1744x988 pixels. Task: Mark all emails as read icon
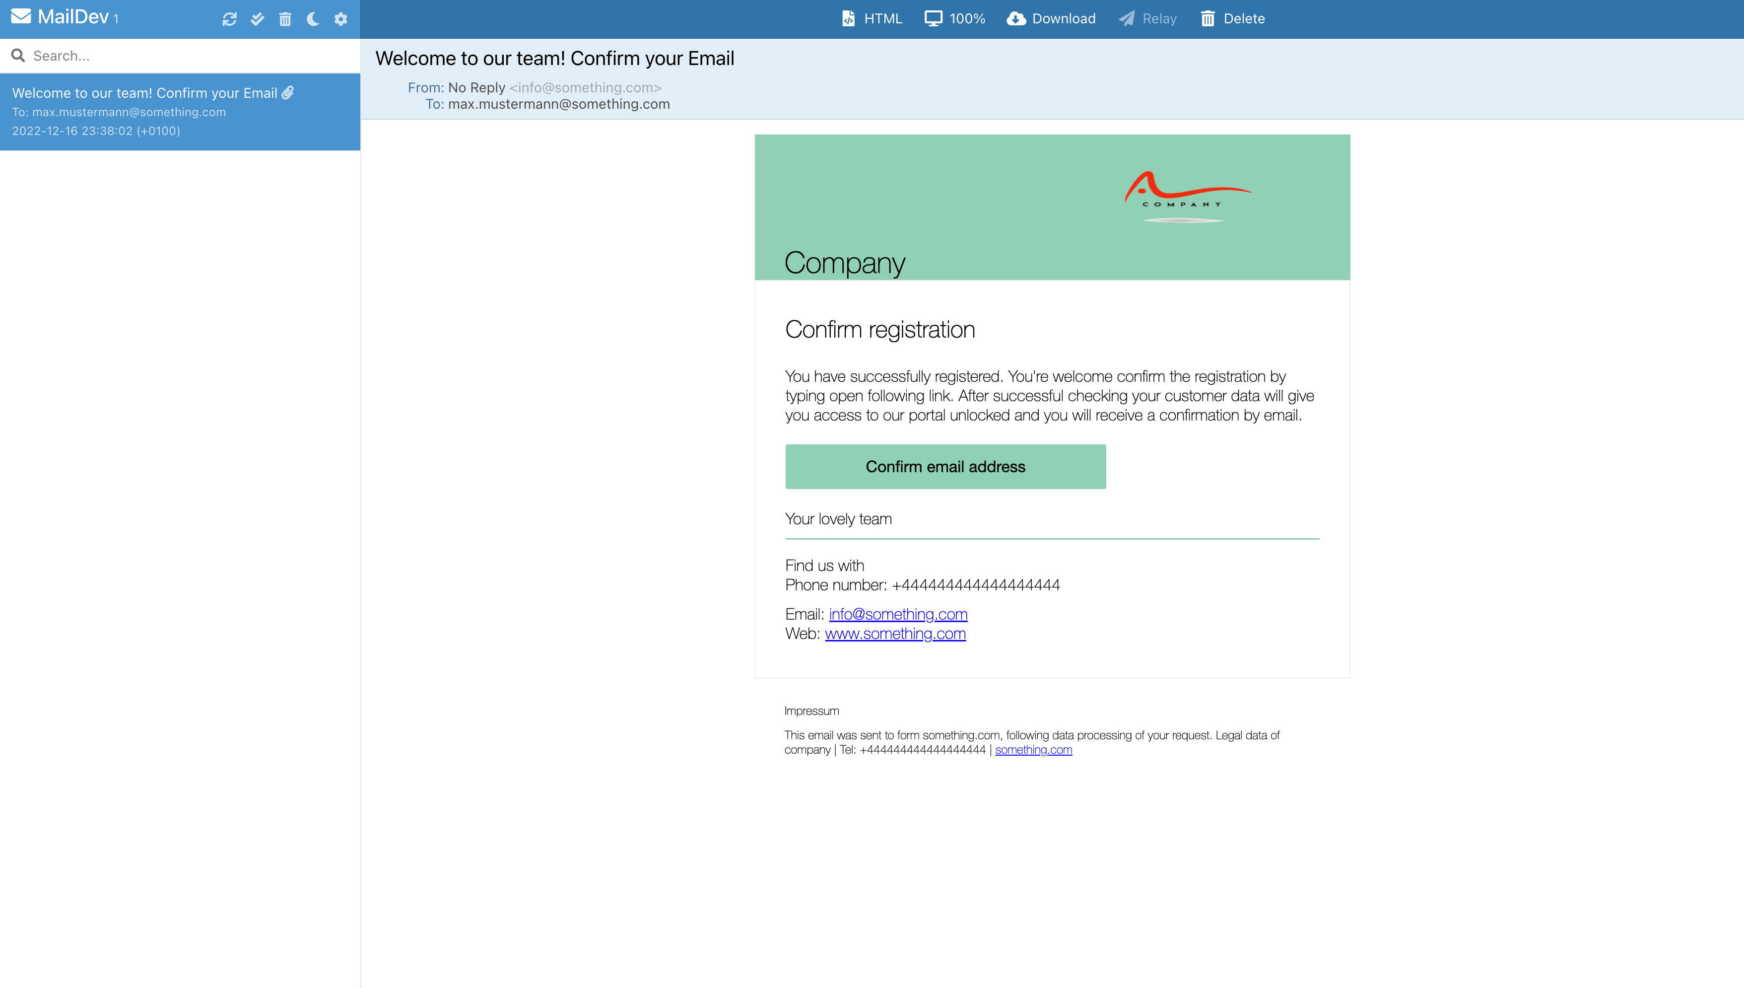tap(257, 19)
